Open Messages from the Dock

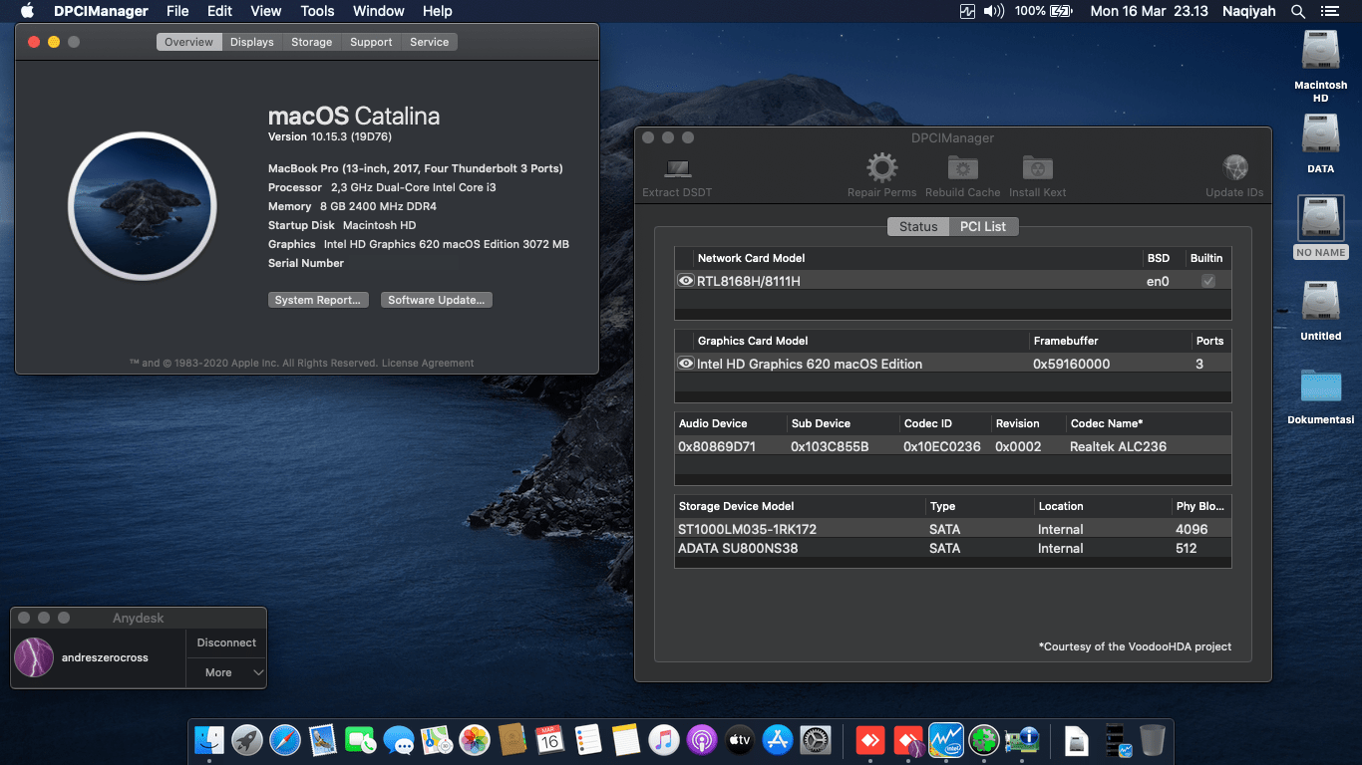[399, 739]
